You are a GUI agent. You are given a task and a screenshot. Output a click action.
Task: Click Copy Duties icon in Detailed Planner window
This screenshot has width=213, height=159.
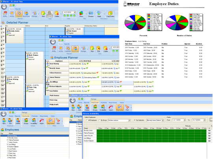tap(110, 14)
